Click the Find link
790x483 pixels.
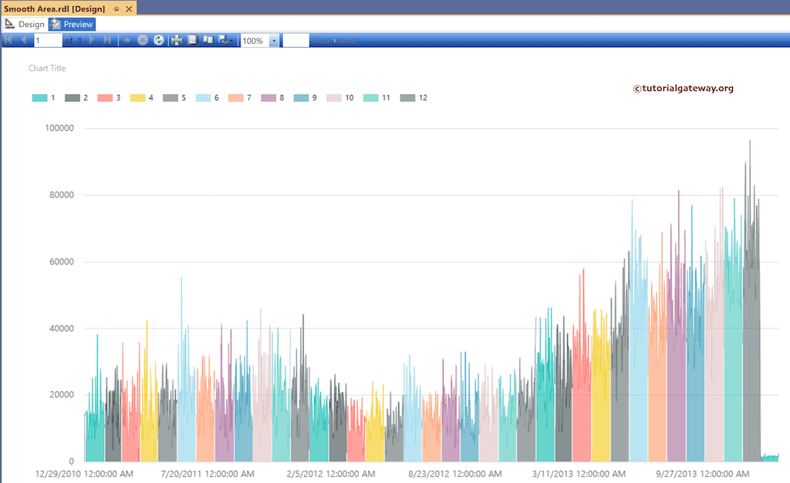coord(323,40)
